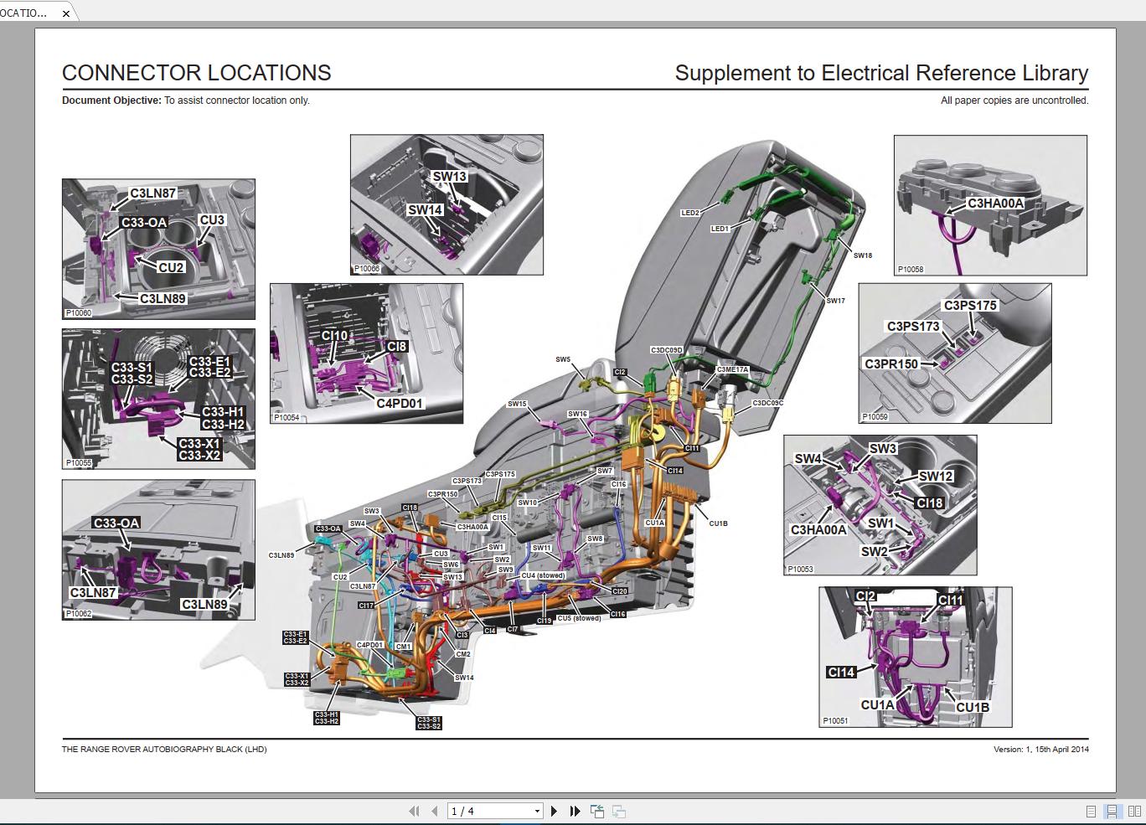Viewport: 1146px width, 825px height.
Task: Jump to the last page
Action: (x=574, y=811)
